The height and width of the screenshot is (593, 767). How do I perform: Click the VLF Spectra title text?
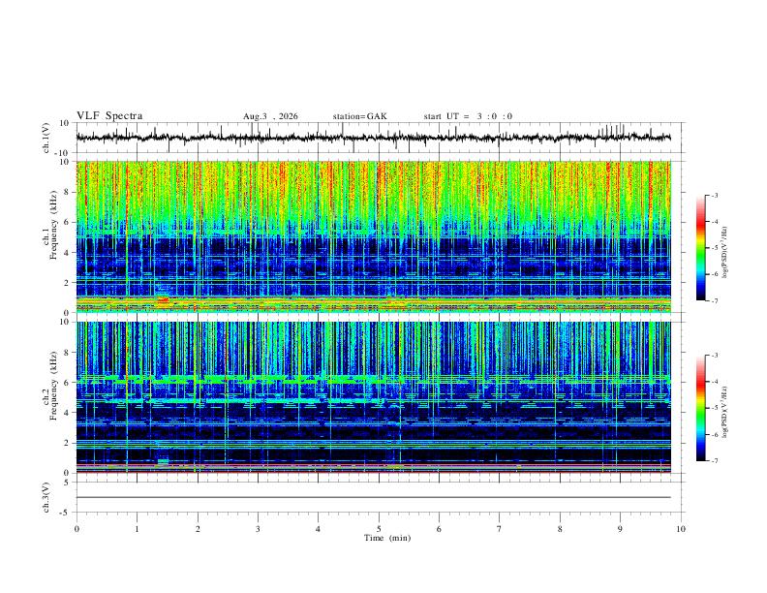point(109,116)
